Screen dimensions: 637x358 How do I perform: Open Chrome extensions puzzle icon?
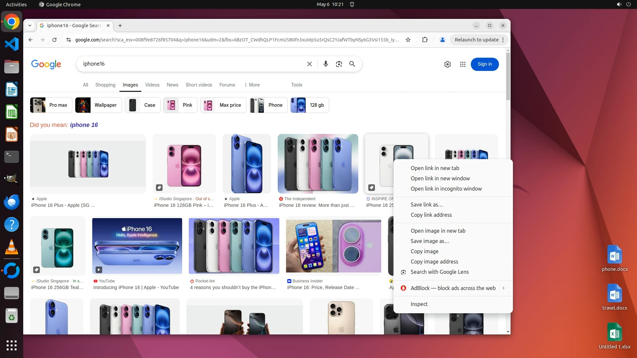425,40
